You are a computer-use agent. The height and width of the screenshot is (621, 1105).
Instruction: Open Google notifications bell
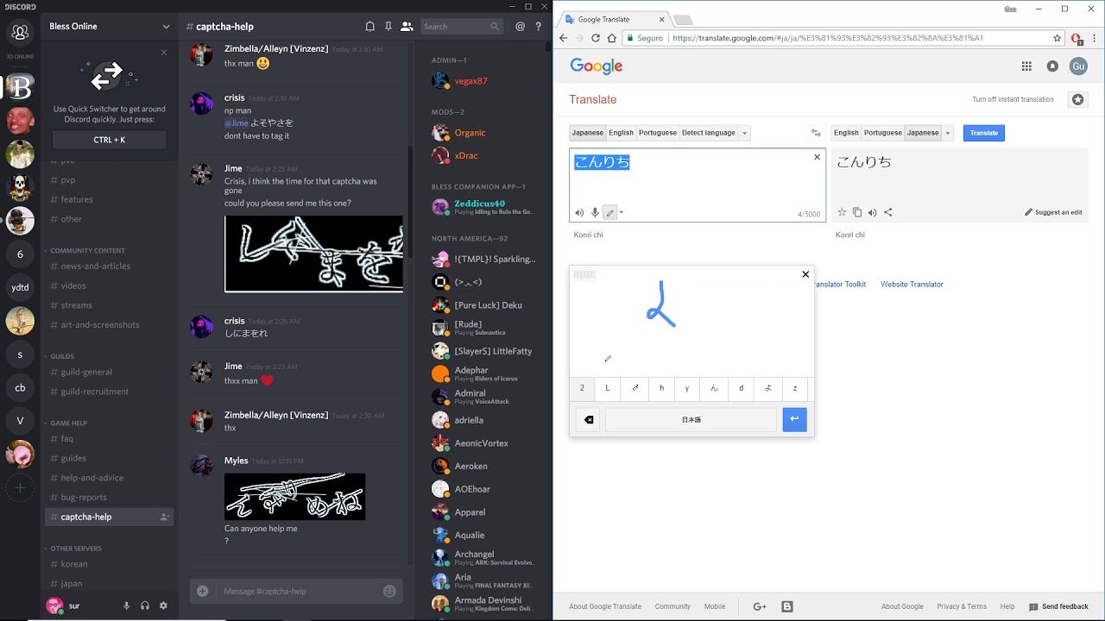pyautogui.click(x=1052, y=66)
